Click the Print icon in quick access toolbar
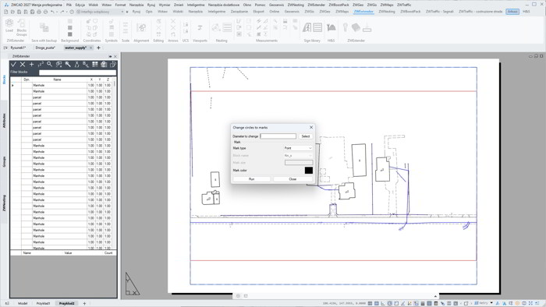The image size is (546, 307). point(39,12)
